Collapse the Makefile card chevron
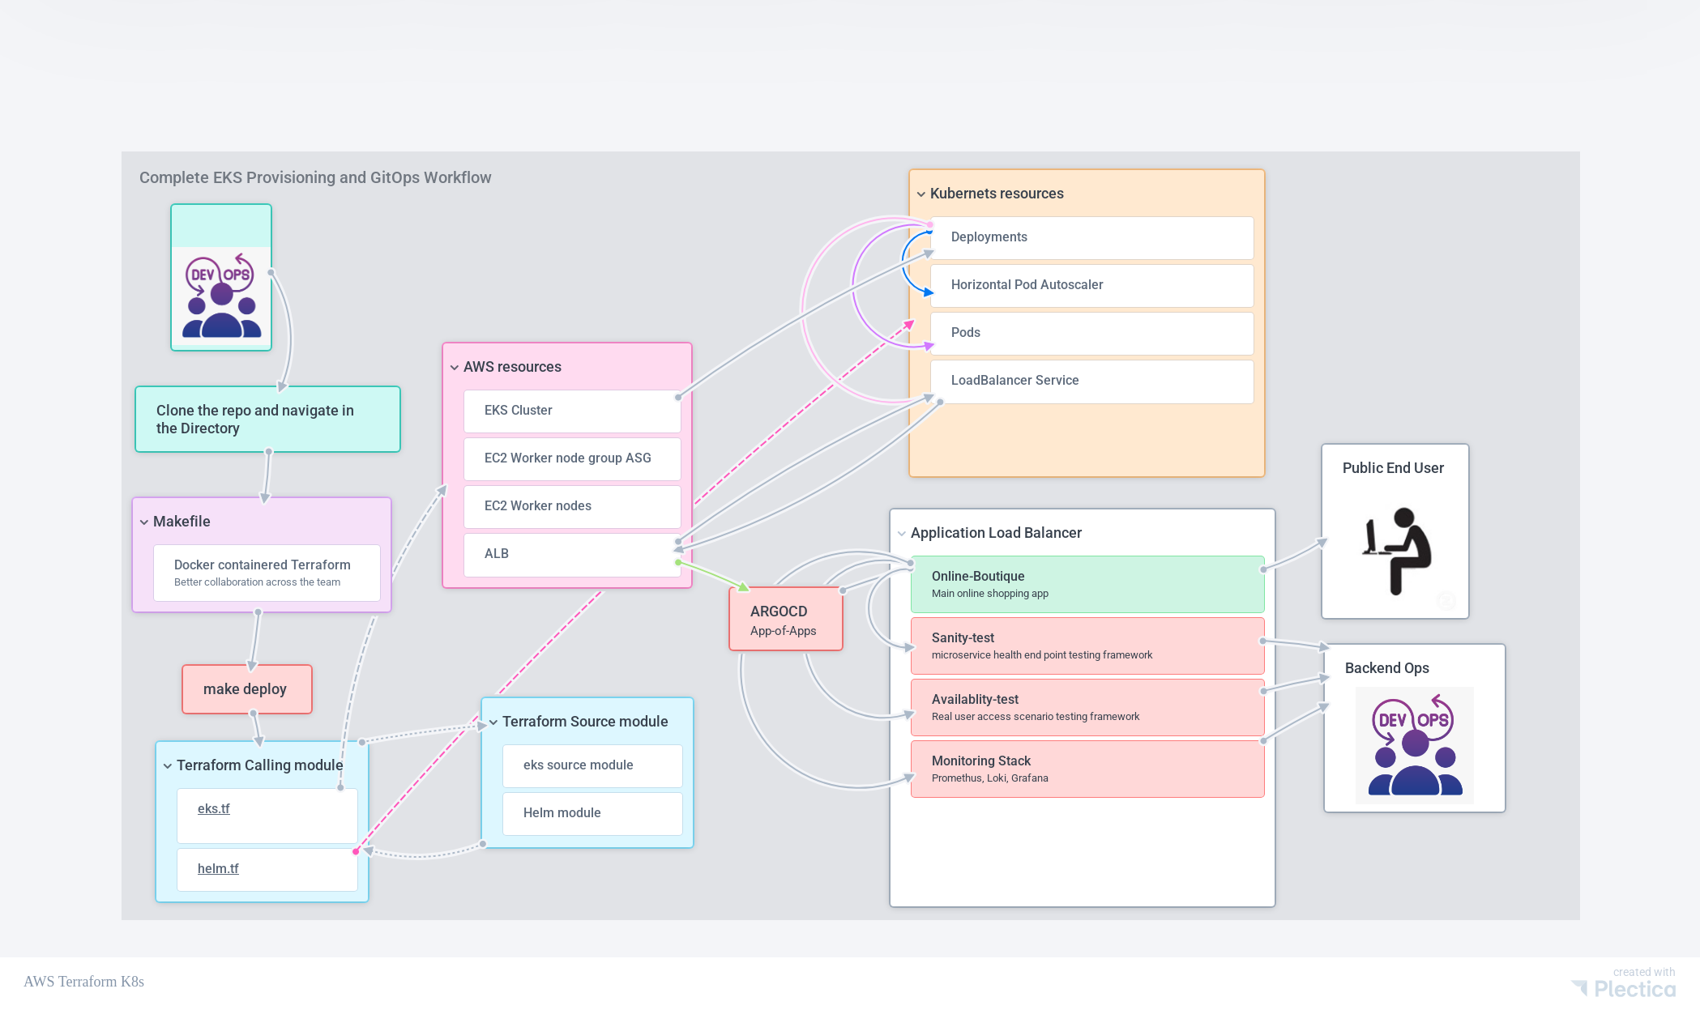1700x1010 pixels. [x=144, y=522]
